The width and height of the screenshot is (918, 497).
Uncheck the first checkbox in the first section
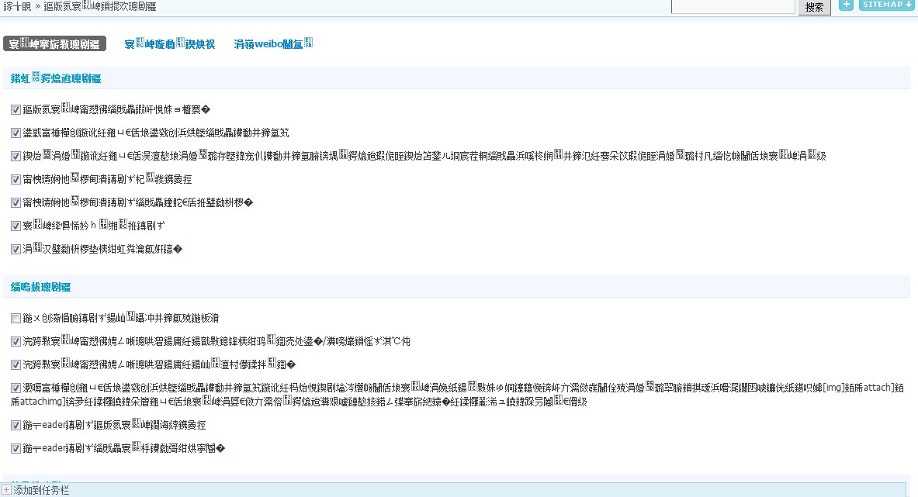pos(16,110)
